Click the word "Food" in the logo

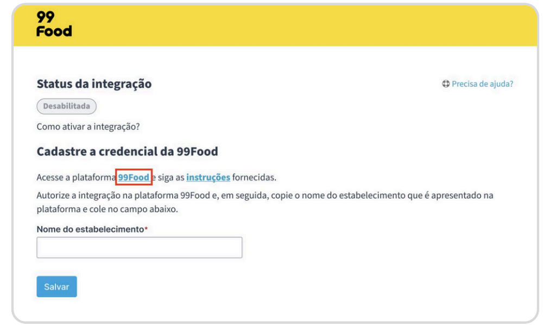[x=54, y=31]
